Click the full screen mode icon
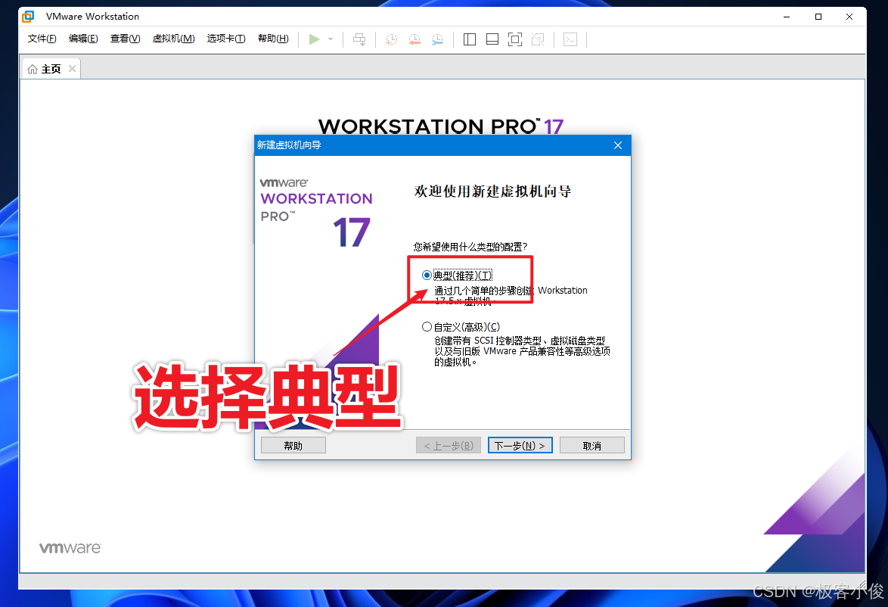The width and height of the screenshot is (888, 607). [515, 39]
